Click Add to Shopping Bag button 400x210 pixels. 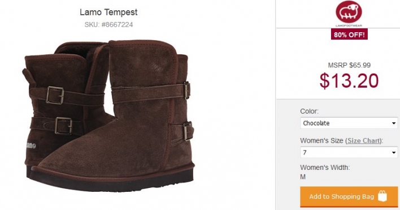(x=349, y=196)
